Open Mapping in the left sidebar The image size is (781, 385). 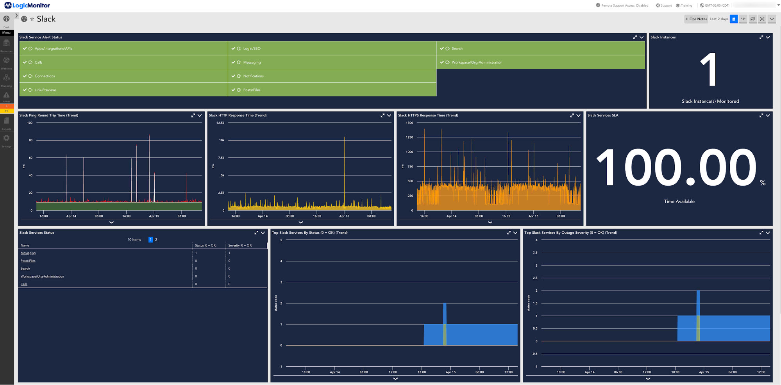coord(7,80)
